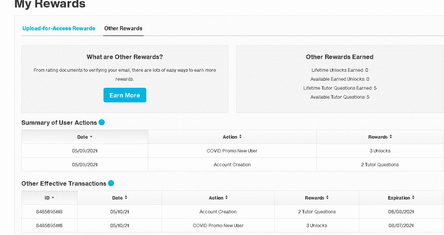Select the Other Rewards tab
The image size is (444, 235).
123,28
